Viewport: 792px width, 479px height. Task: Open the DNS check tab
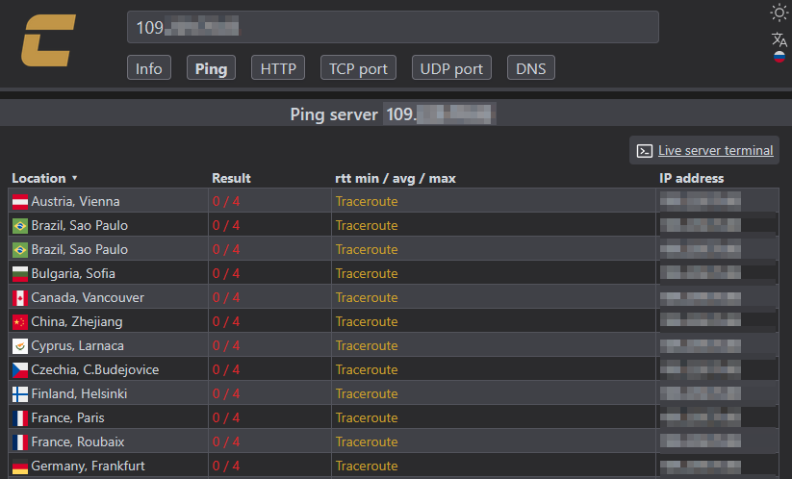[x=531, y=68]
